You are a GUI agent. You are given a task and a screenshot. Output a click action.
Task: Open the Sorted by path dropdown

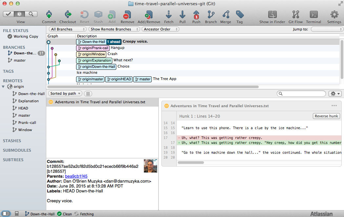(x=65, y=94)
